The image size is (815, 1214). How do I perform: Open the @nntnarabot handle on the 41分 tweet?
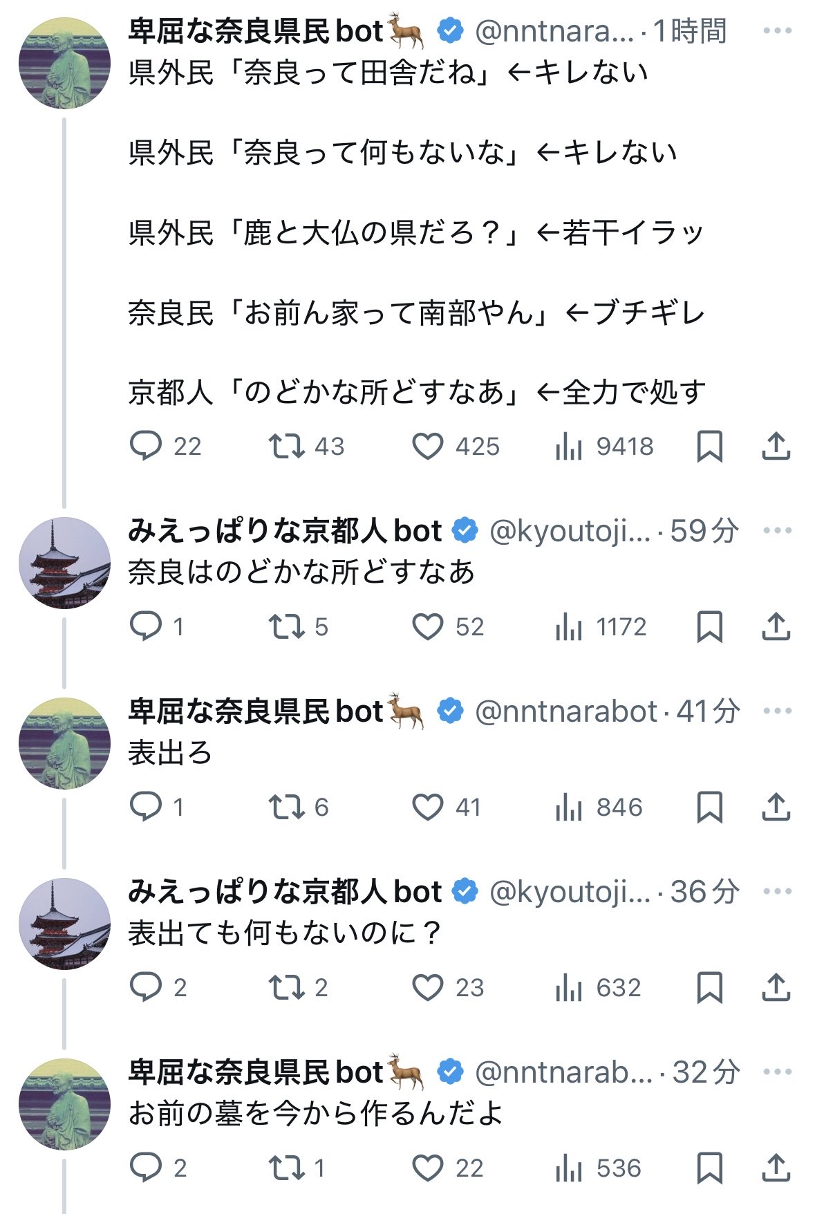[x=565, y=711]
